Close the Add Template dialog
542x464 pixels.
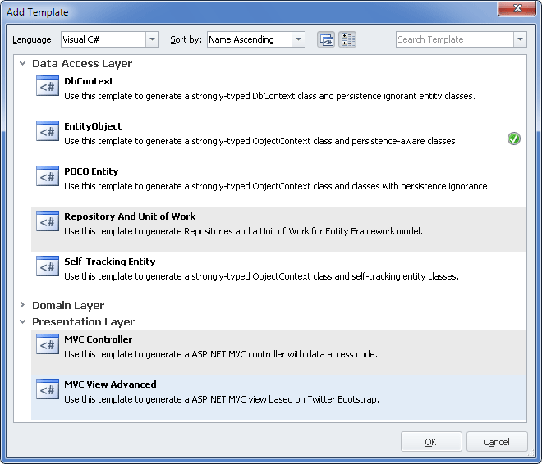coord(517,8)
